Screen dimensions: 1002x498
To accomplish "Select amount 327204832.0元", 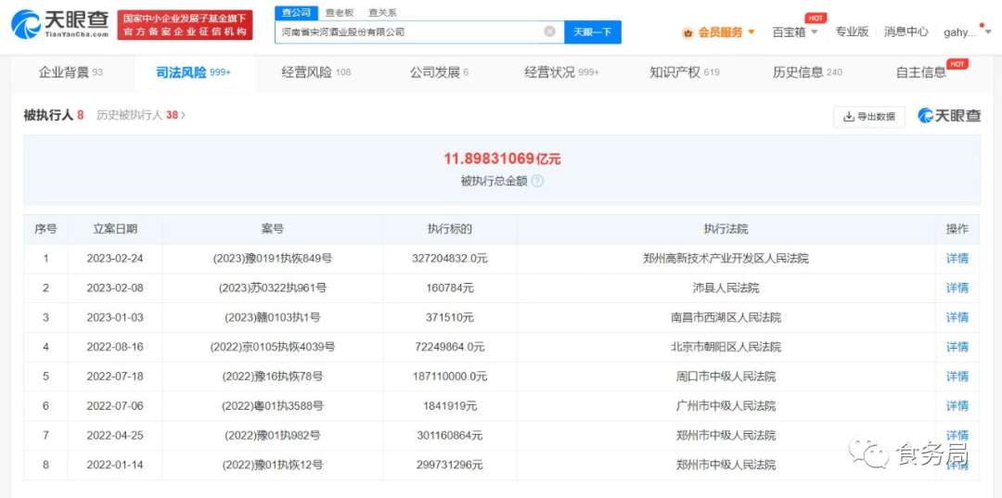I will [x=450, y=259].
